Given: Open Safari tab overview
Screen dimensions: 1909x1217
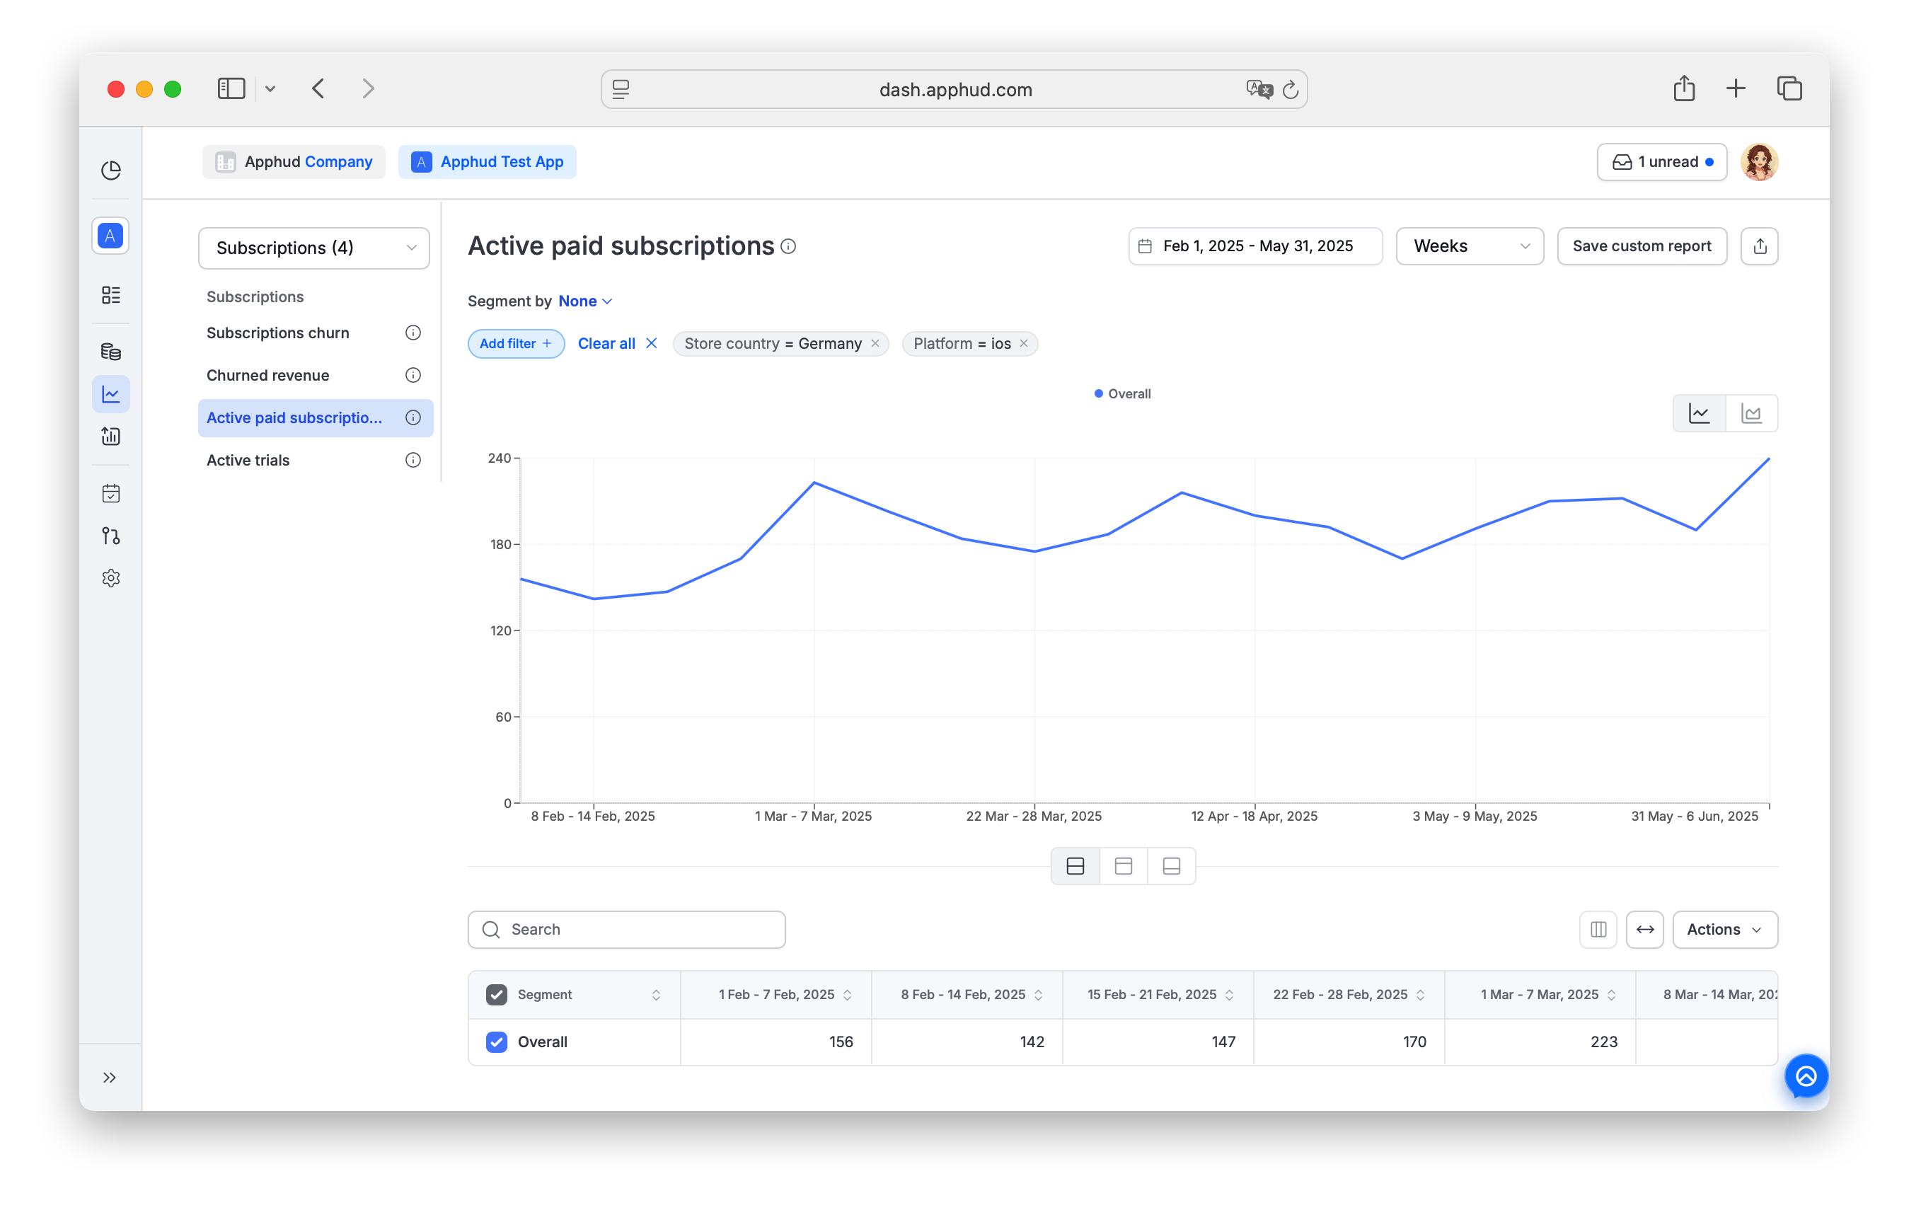Looking at the screenshot, I should pyautogui.click(x=1789, y=88).
